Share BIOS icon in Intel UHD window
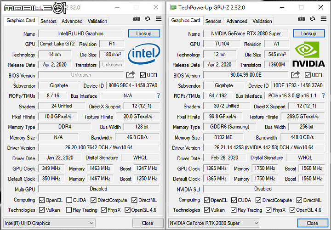The height and width of the screenshot is (230, 331). pos(131,75)
